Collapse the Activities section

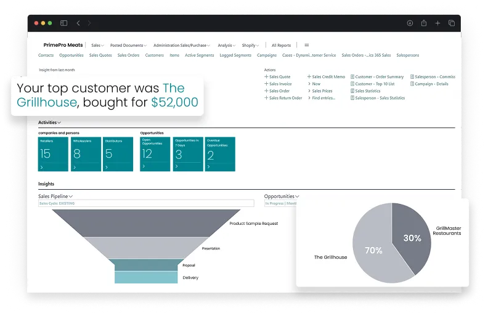[49, 122]
